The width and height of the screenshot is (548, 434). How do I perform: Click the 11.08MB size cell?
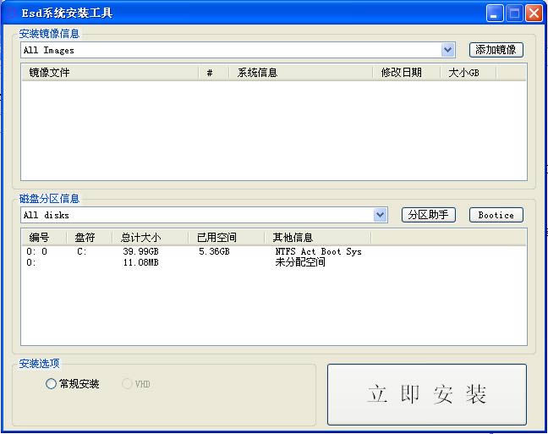[140, 262]
